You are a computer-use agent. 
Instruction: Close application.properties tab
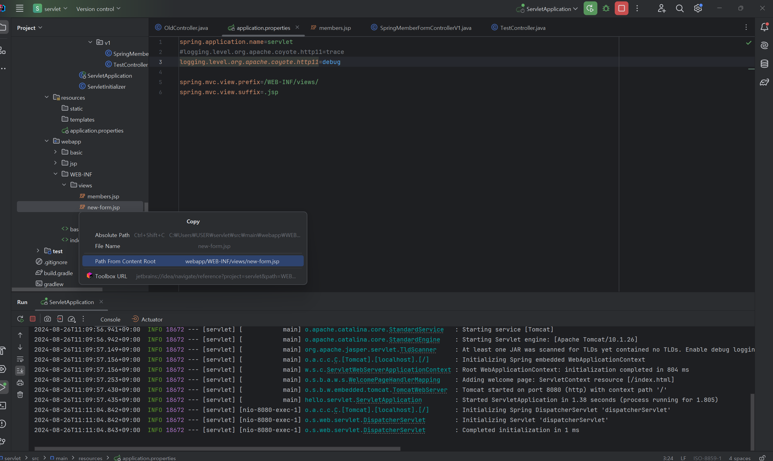(297, 27)
